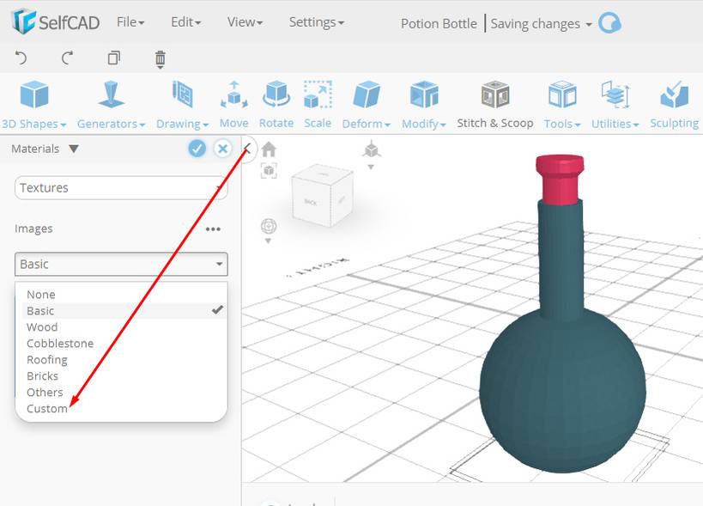703x506 pixels.
Task: Select the Sculpting tool
Action: coord(675,105)
